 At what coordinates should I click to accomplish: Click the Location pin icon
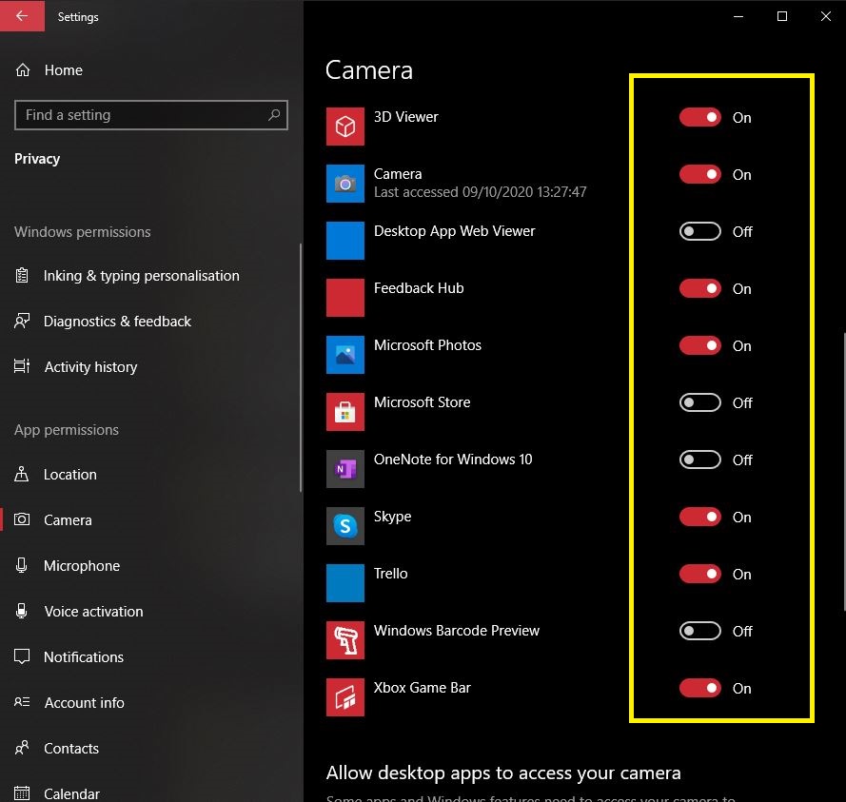click(22, 474)
